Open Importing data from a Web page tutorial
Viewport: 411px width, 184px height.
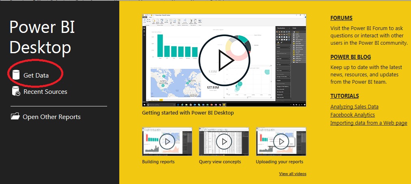point(369,123)
